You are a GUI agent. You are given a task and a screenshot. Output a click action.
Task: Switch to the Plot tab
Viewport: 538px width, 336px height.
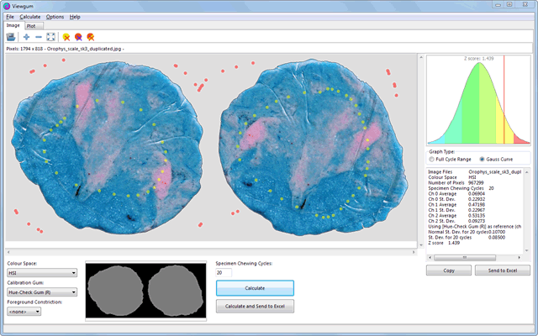31,26
